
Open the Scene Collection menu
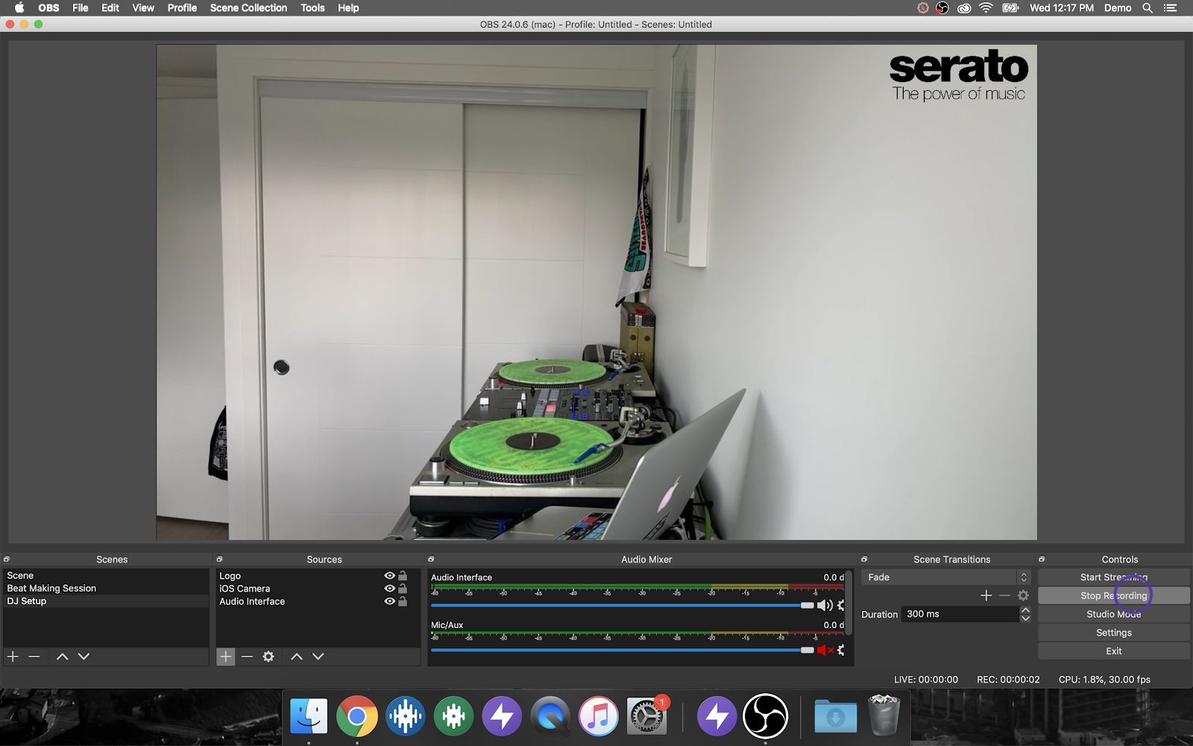click(248, 8)
